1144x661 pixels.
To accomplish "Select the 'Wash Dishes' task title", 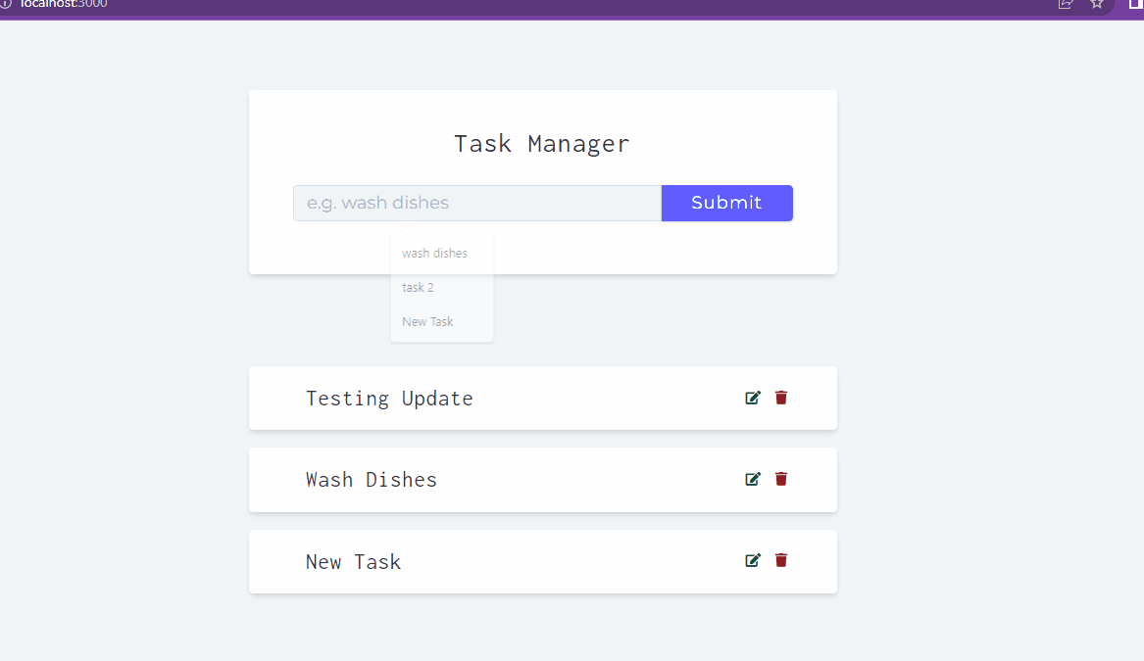I will click(372, 480).
